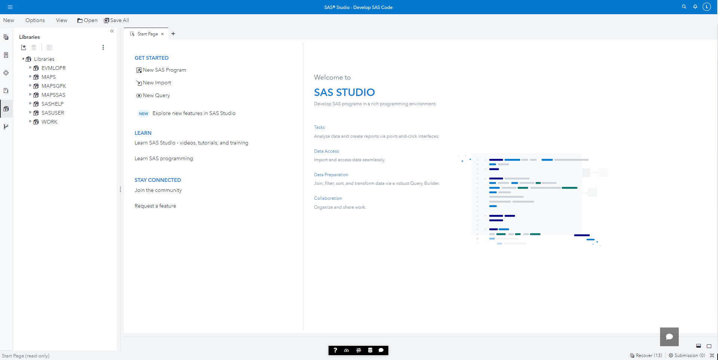This screenshot has height=360, width=718.
Task: Open the Options menu
Action: click(35, 20)
